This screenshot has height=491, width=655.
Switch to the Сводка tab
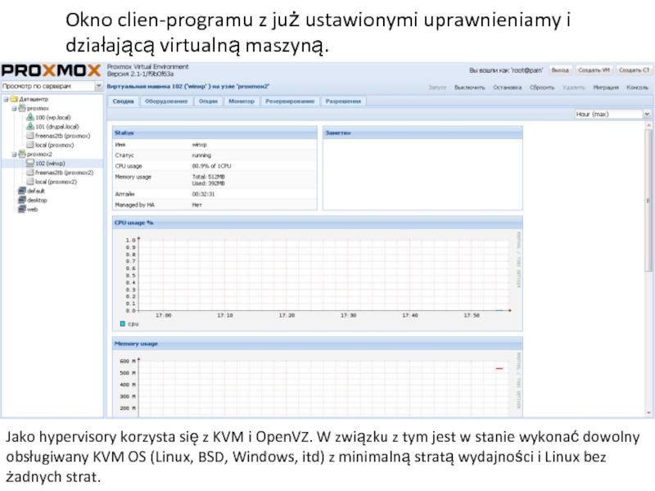(x=123, y=101)
